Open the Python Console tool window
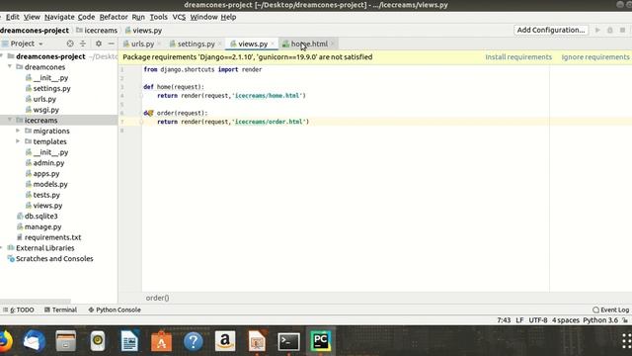Viewport: 632px width, 356px height. pos(115,310)
